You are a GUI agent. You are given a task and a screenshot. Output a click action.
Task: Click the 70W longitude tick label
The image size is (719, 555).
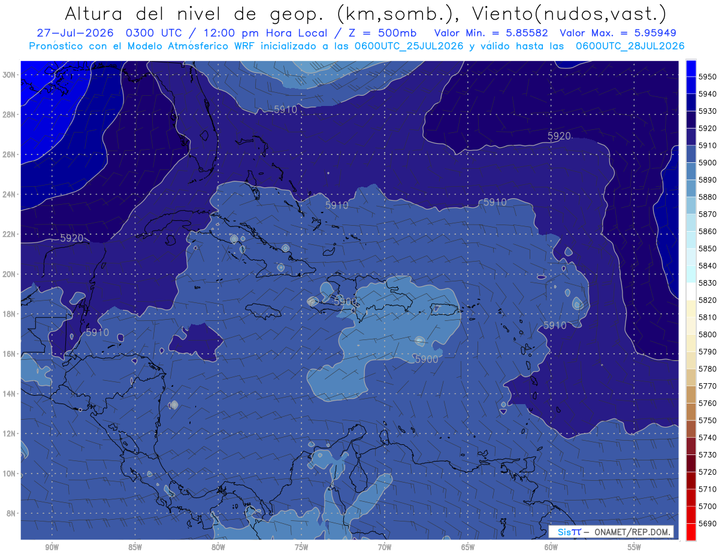385,547
